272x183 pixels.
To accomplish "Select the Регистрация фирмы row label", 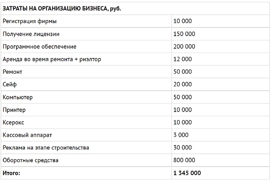I will 30,21.
